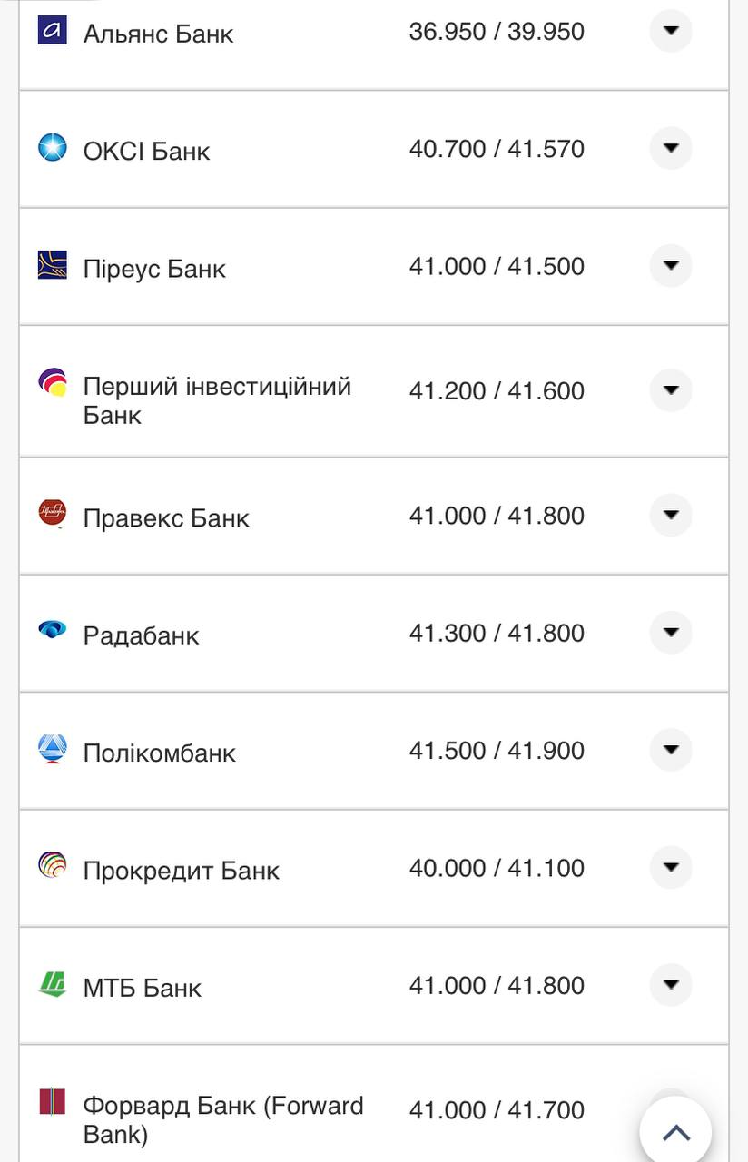
Task: Open Піреус Банк dropdown arrow
Action: 671,266
